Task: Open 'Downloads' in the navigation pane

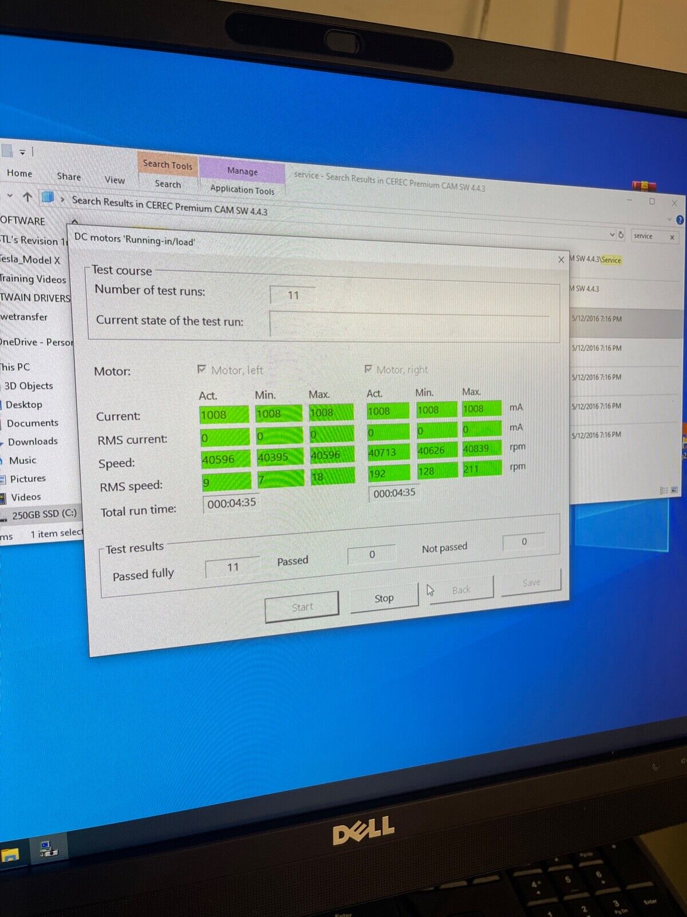Action: [x=33, y=441]
